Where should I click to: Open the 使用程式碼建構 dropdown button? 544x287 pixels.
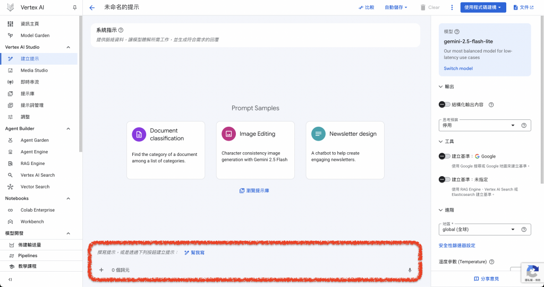tap(483, 7)
